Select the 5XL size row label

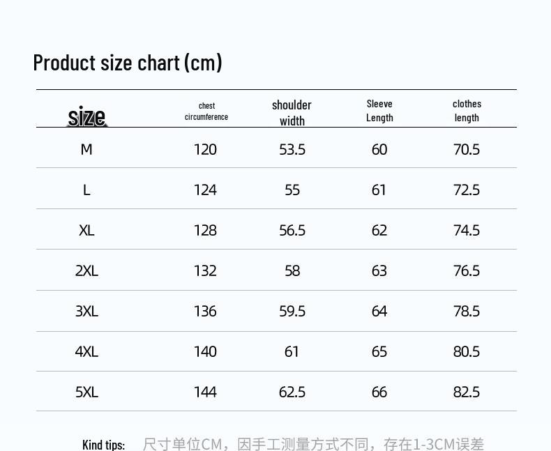86,392
